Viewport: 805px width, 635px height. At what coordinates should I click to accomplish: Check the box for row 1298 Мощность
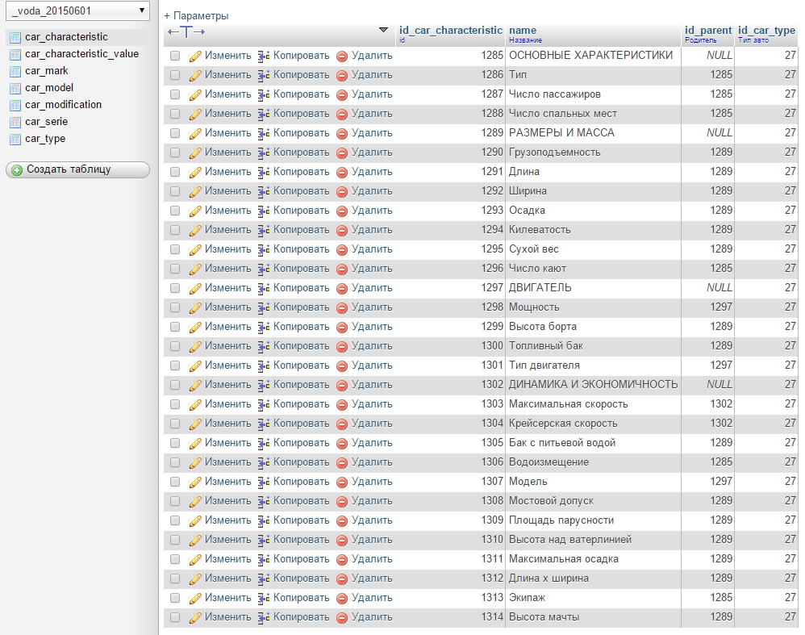tap(175, 307)
